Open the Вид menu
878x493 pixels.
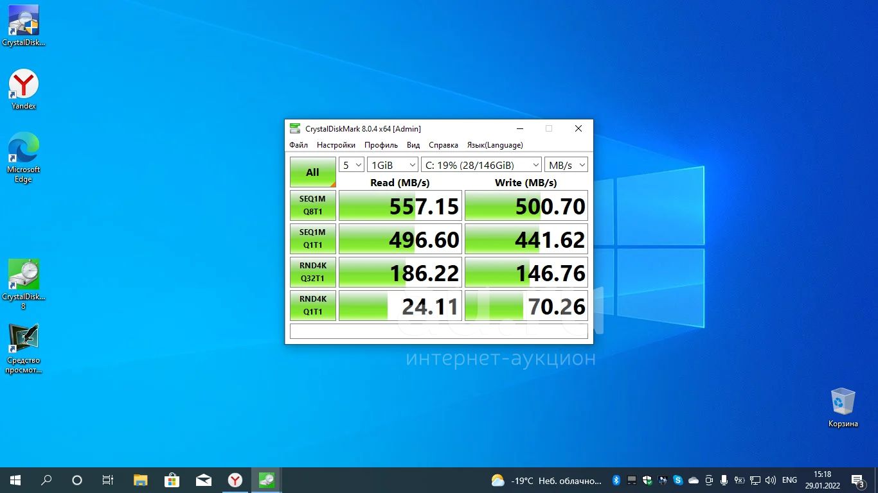click(x=413, y=145)
